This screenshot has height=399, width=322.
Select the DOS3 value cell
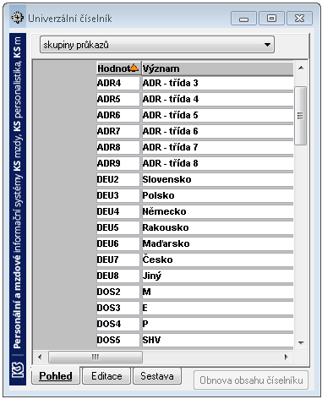tap(118, 308)
